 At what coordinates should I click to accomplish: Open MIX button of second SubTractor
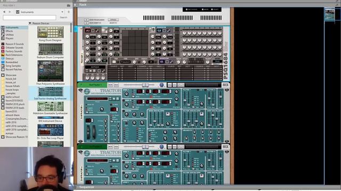(x=225, y=146)
